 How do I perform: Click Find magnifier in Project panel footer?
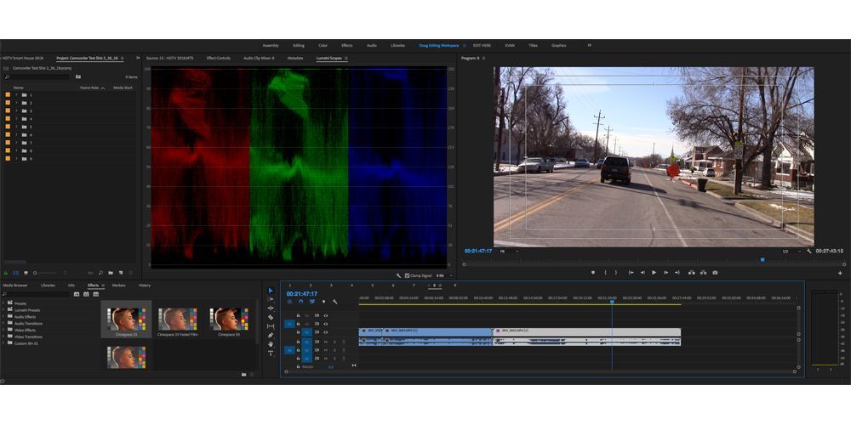tap(100, 273)
